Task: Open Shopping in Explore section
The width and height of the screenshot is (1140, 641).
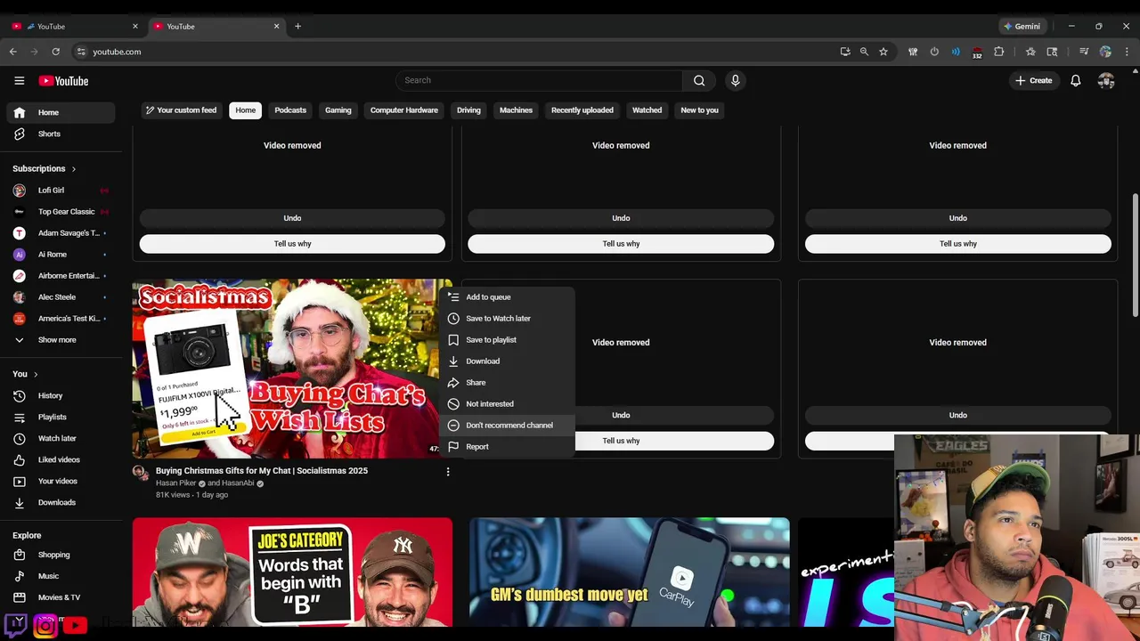Action: (x=61, y=555)
